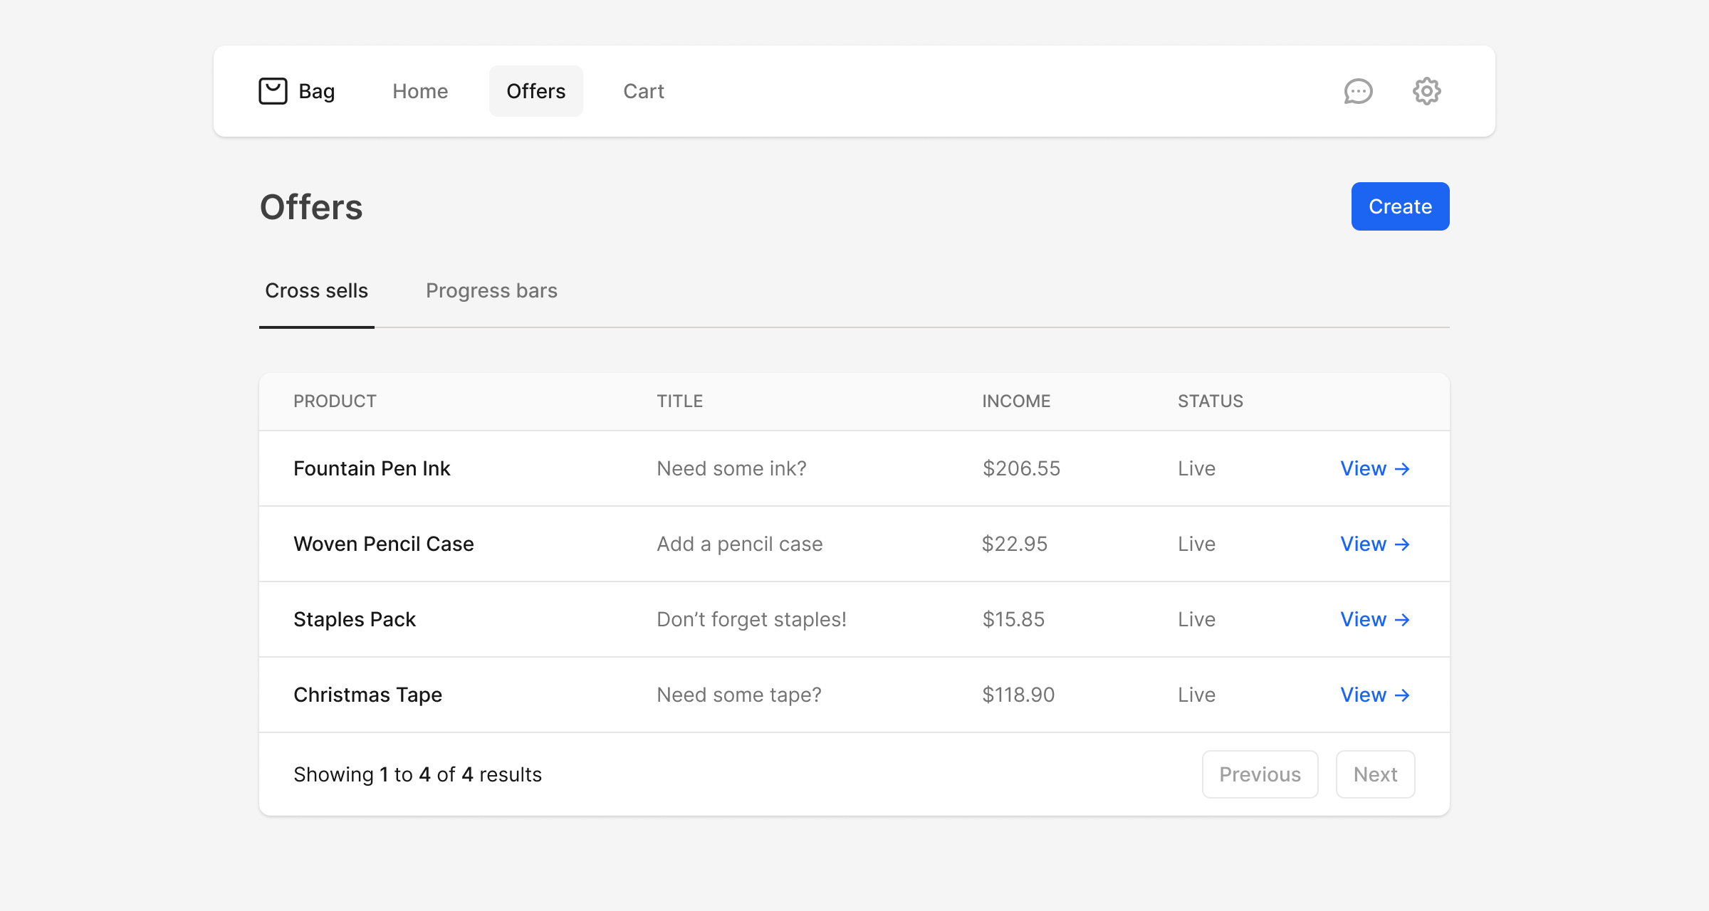Screen dimensions: 1709x911
Task: Click the Staples Pack product name
Action: pyautogui.click(x=355, y=619)
